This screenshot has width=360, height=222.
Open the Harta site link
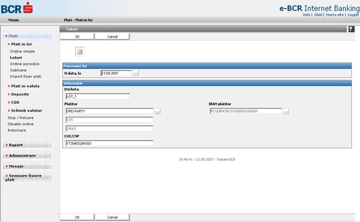[335, 14]
